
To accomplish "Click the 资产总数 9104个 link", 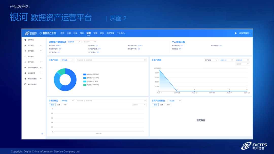I will pyautogui.click(x=58, y=45).
